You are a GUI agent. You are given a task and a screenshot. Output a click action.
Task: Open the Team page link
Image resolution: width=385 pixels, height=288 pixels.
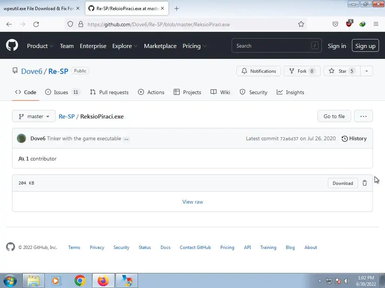point(67,46)
